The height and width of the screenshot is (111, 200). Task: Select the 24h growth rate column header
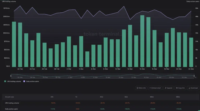pyautogui.click(x=52, y=97)
